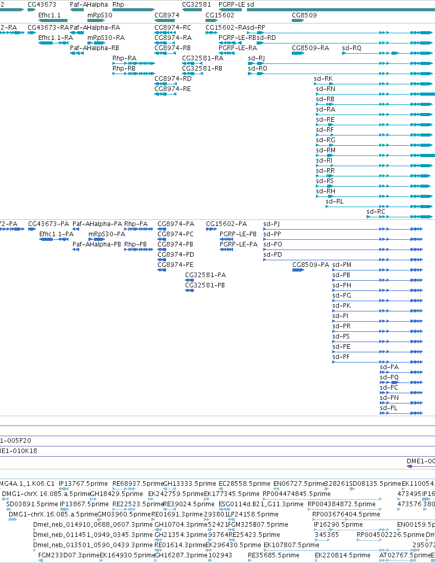Click protein mRpS30-PA
435x563 pixels.
click(107, 234)
